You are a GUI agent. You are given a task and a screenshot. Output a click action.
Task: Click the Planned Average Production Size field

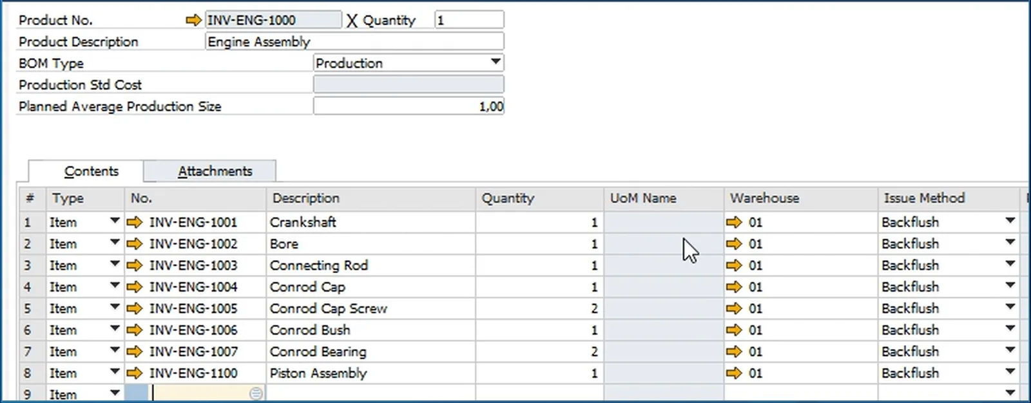409,106
